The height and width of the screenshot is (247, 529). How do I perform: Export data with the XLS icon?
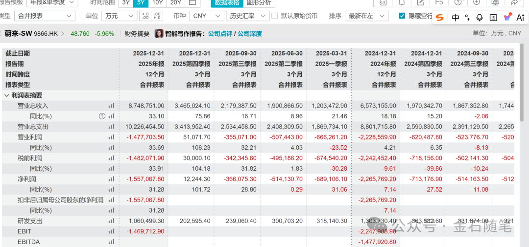click(x=382, y=2)
